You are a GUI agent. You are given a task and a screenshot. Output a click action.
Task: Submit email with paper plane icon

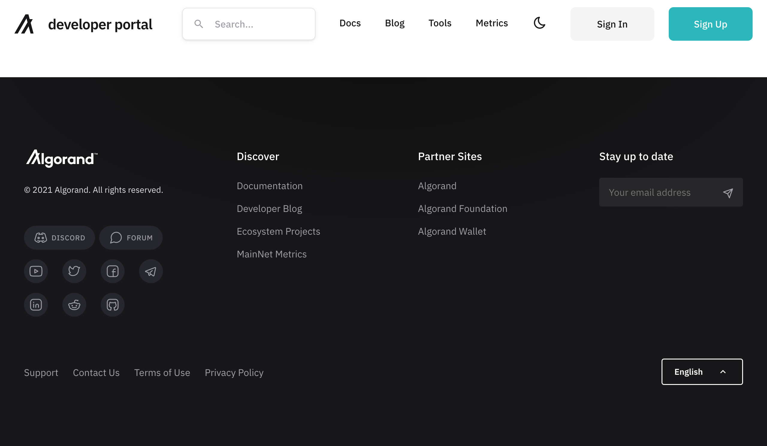728,193
